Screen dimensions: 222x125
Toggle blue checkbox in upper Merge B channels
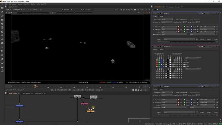(191, 29)
